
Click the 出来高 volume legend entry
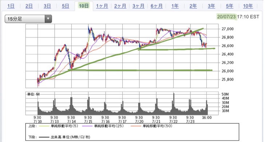[x=71, y=137]
